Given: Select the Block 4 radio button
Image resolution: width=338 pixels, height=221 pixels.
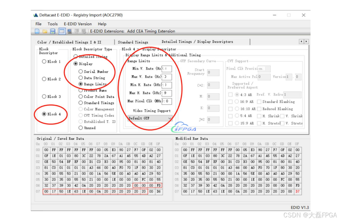Looking at the screenshot, I should pos(44,114).
